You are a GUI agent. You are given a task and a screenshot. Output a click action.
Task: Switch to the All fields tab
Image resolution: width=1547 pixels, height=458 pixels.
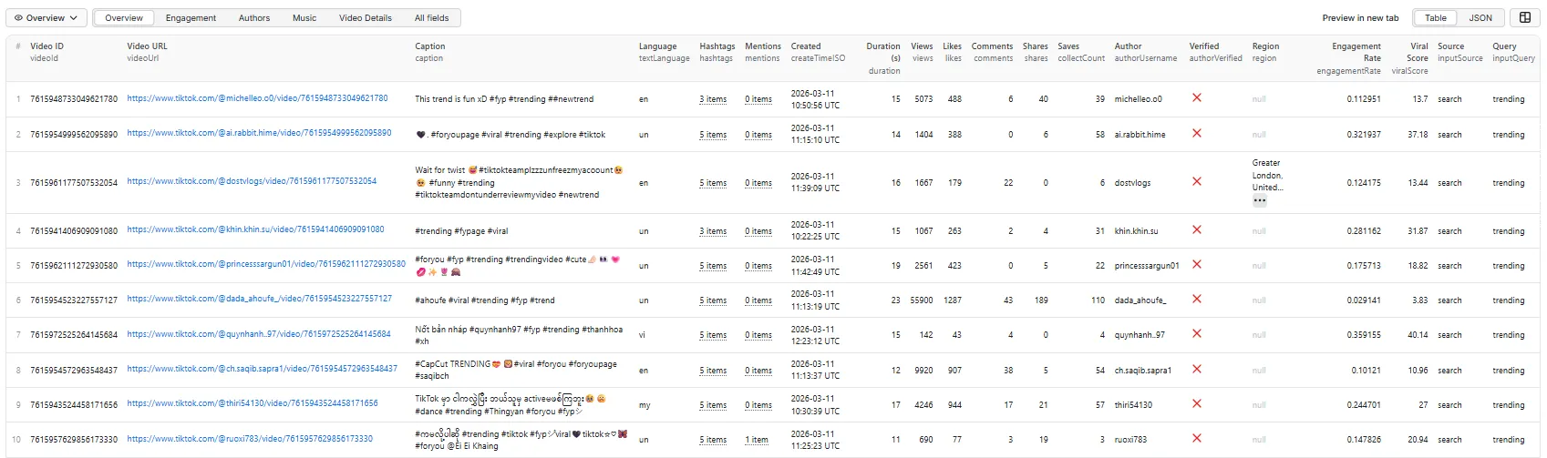tap(431, 17)
